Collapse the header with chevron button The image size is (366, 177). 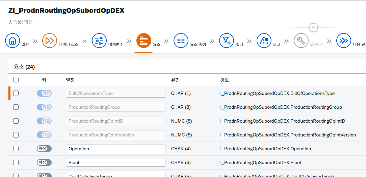313,27
